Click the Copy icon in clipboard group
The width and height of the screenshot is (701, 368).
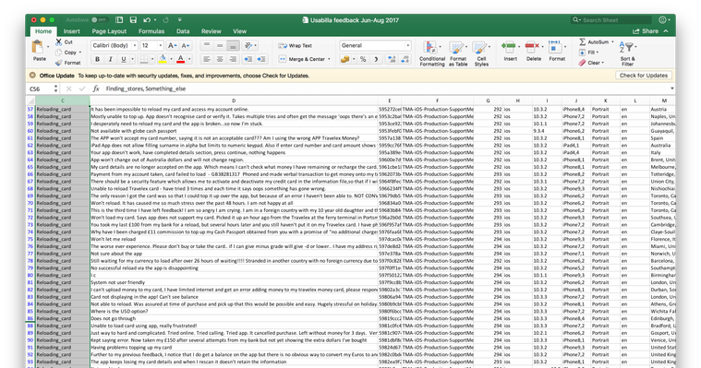pyautogui.click(x=58, y=53)
